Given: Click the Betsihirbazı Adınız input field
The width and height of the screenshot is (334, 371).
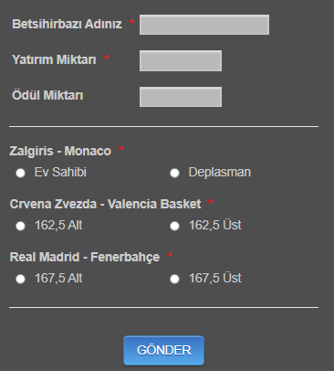Looking at the screenshot, I should tap(204, 25).
